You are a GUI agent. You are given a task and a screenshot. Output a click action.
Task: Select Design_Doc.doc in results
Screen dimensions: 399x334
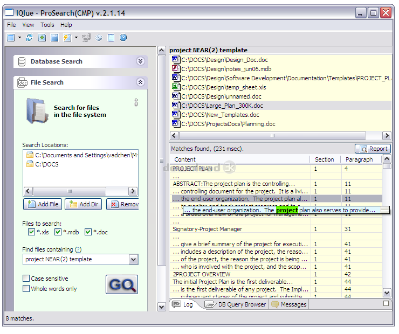pyautogui.click(x=220, y=60)
